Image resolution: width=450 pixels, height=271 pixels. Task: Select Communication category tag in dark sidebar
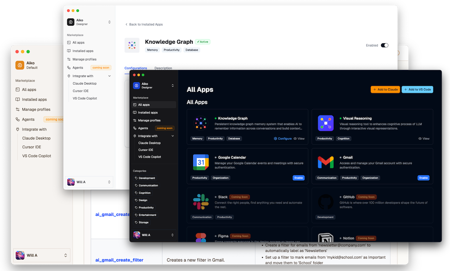click(147, 185)
